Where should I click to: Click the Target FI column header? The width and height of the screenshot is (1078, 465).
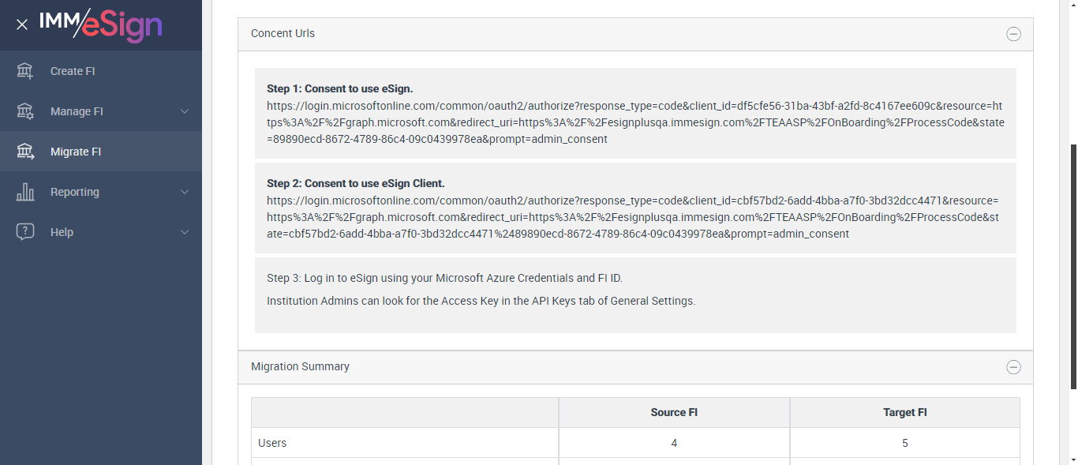coord(904,412)
